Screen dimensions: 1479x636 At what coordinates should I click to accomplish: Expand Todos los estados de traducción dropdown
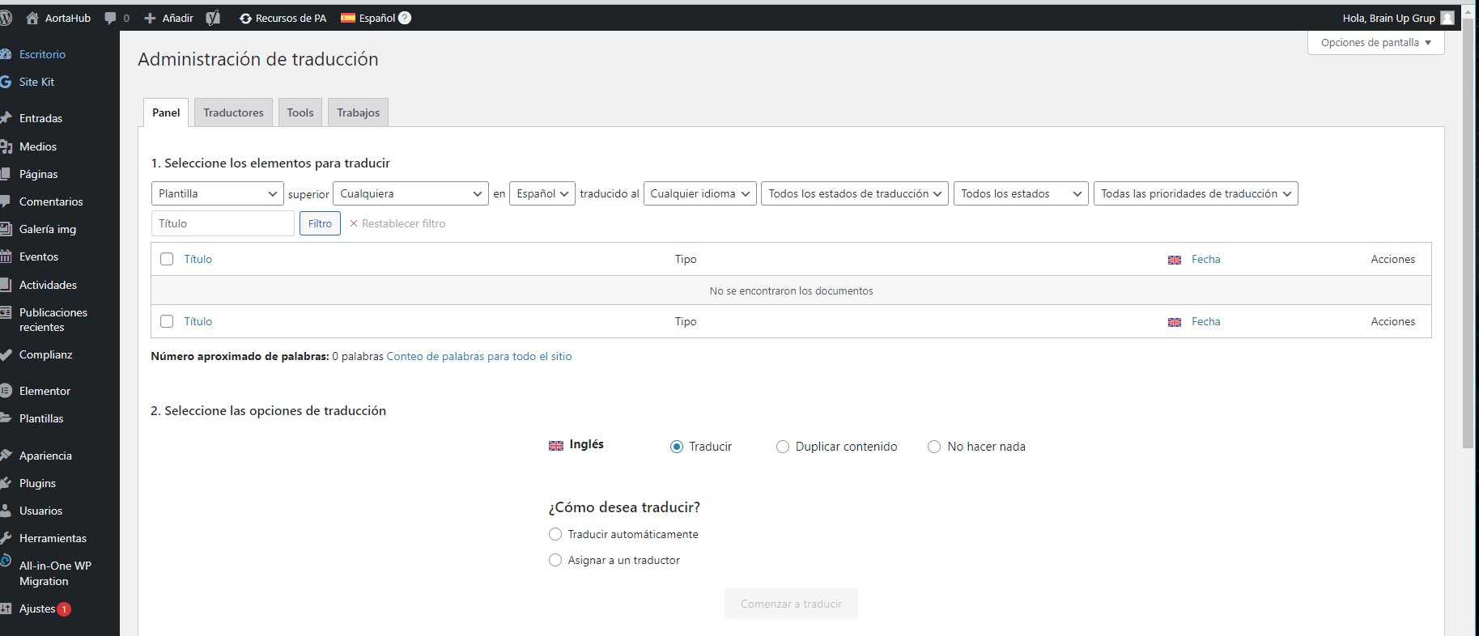854,193
